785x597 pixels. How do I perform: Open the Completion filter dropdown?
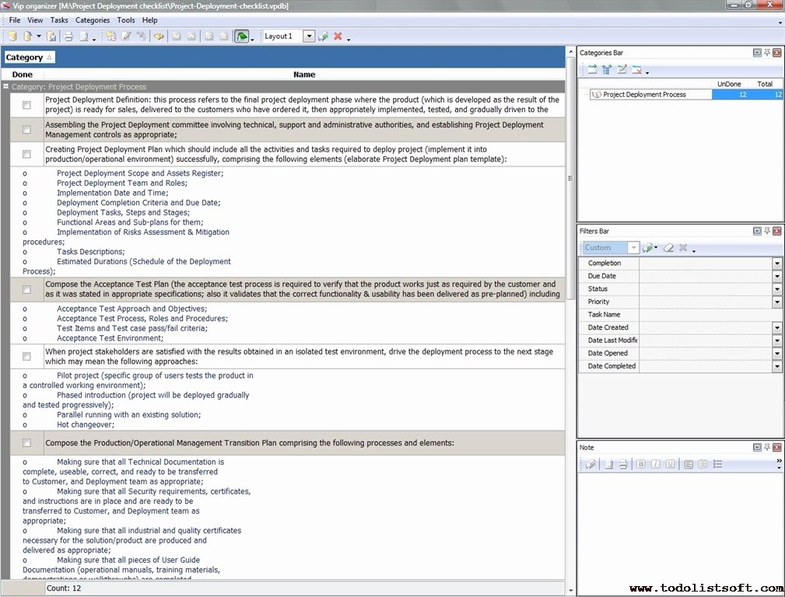777,264
